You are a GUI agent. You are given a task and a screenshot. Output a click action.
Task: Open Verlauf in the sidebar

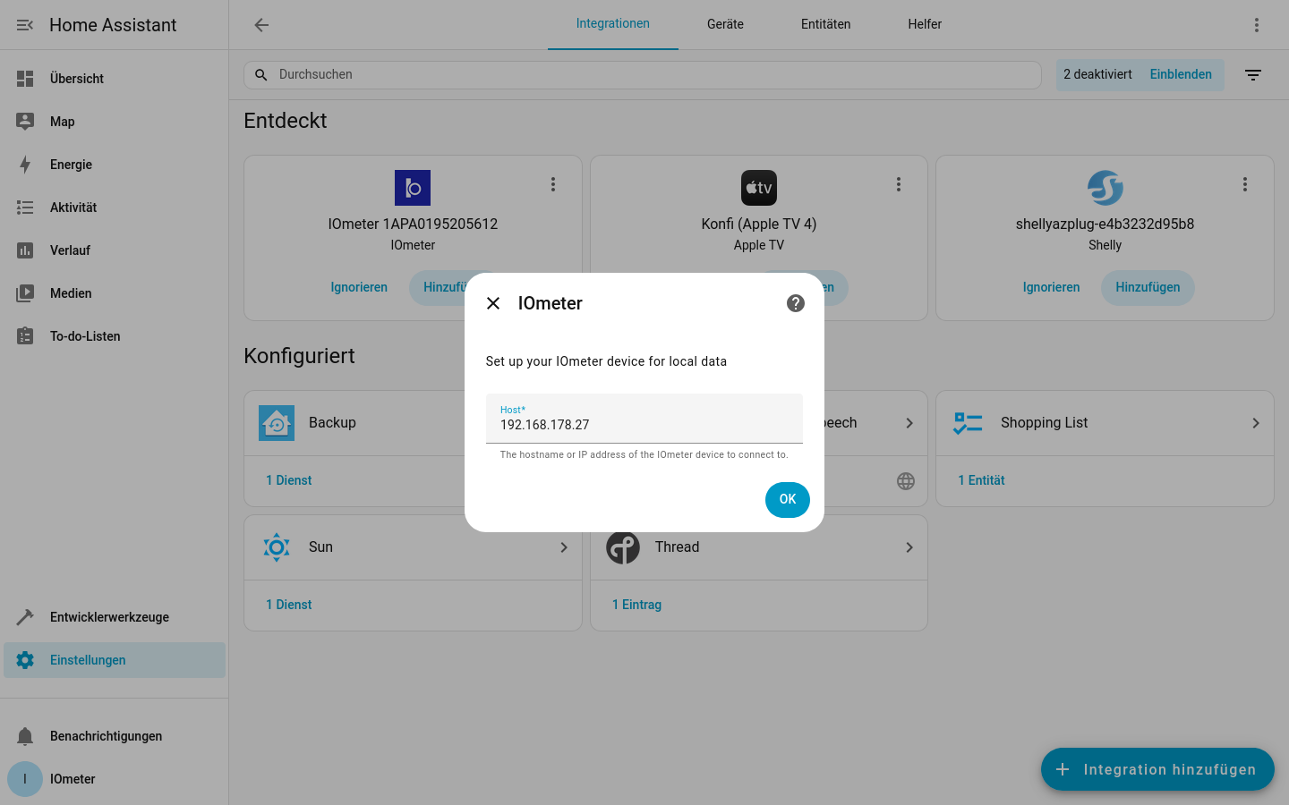click(115, 250)
